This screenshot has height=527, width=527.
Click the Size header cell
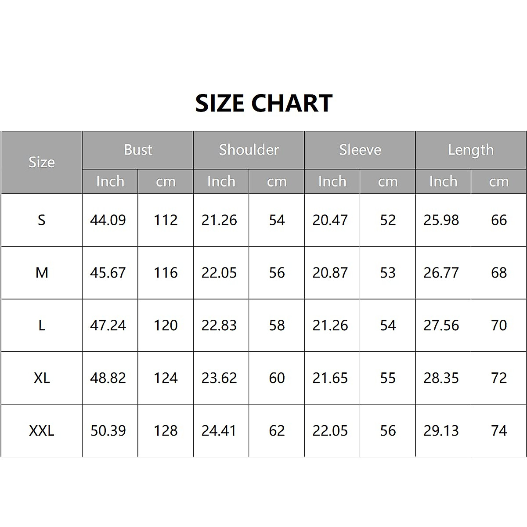click(42, 162)
